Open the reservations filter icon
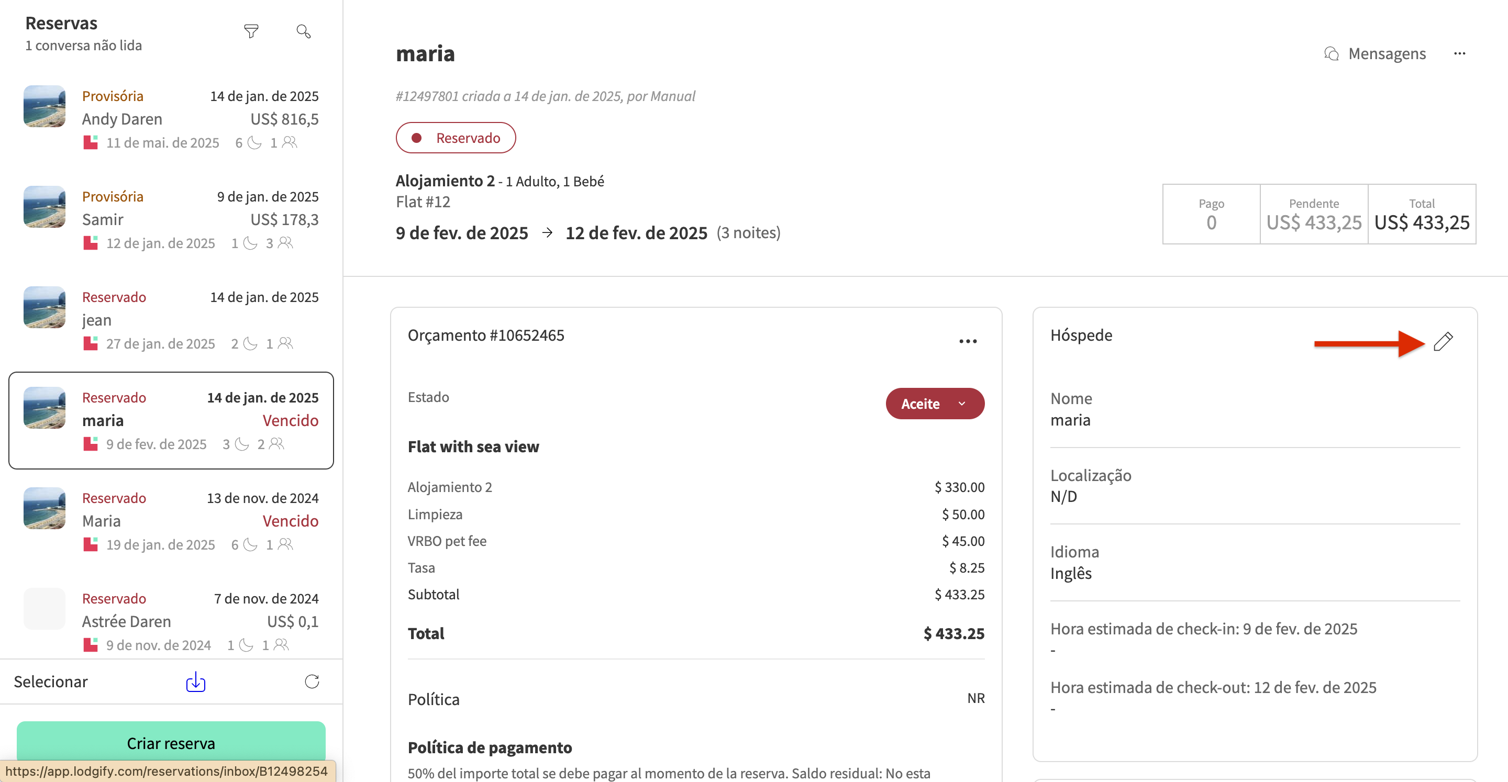The width and height of the screenshot is (1508, 782). click(x=251, y=31)
